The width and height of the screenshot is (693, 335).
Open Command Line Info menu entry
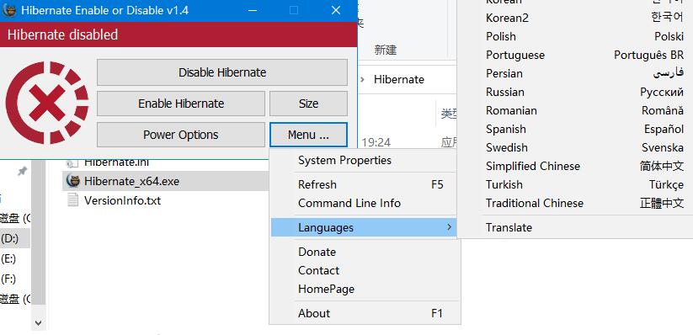(x=364, y=204)
